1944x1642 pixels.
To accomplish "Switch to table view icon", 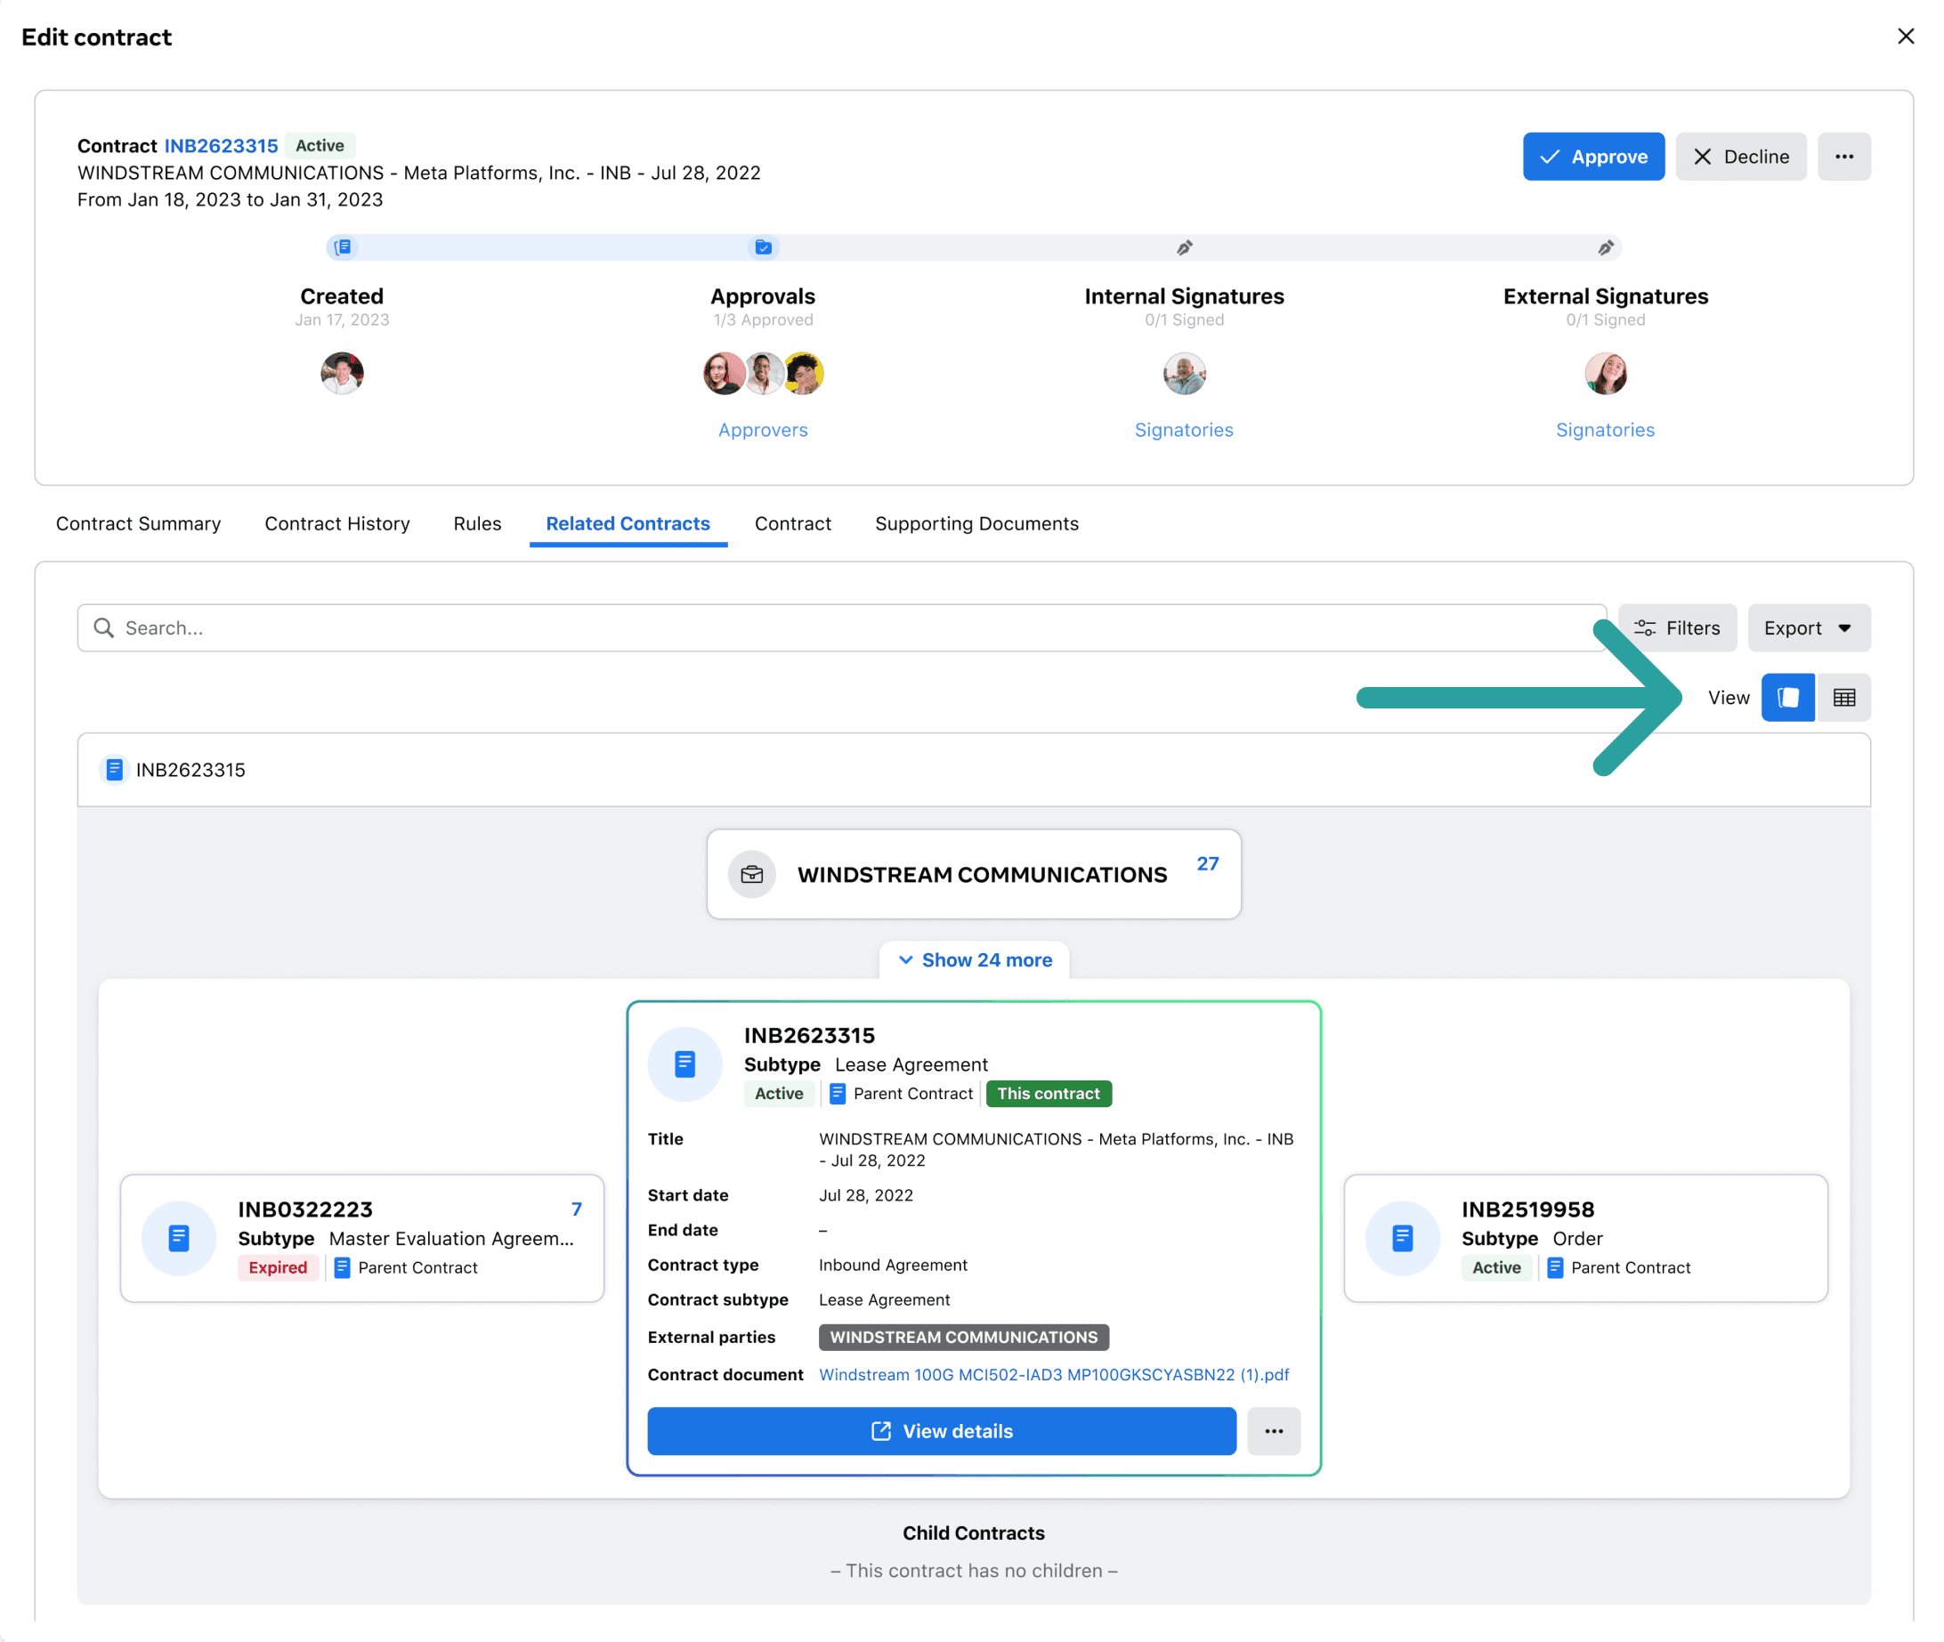I will (1843, 697).
